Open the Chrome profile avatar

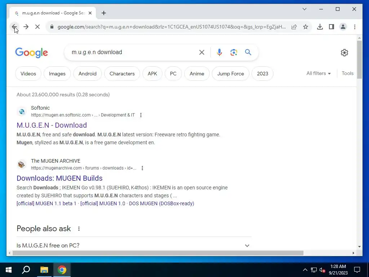click(343, 27)
